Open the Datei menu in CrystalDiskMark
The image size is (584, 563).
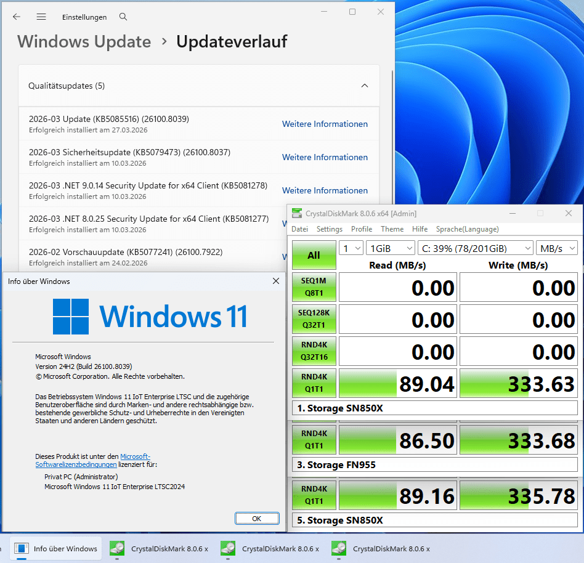point(299,229)
